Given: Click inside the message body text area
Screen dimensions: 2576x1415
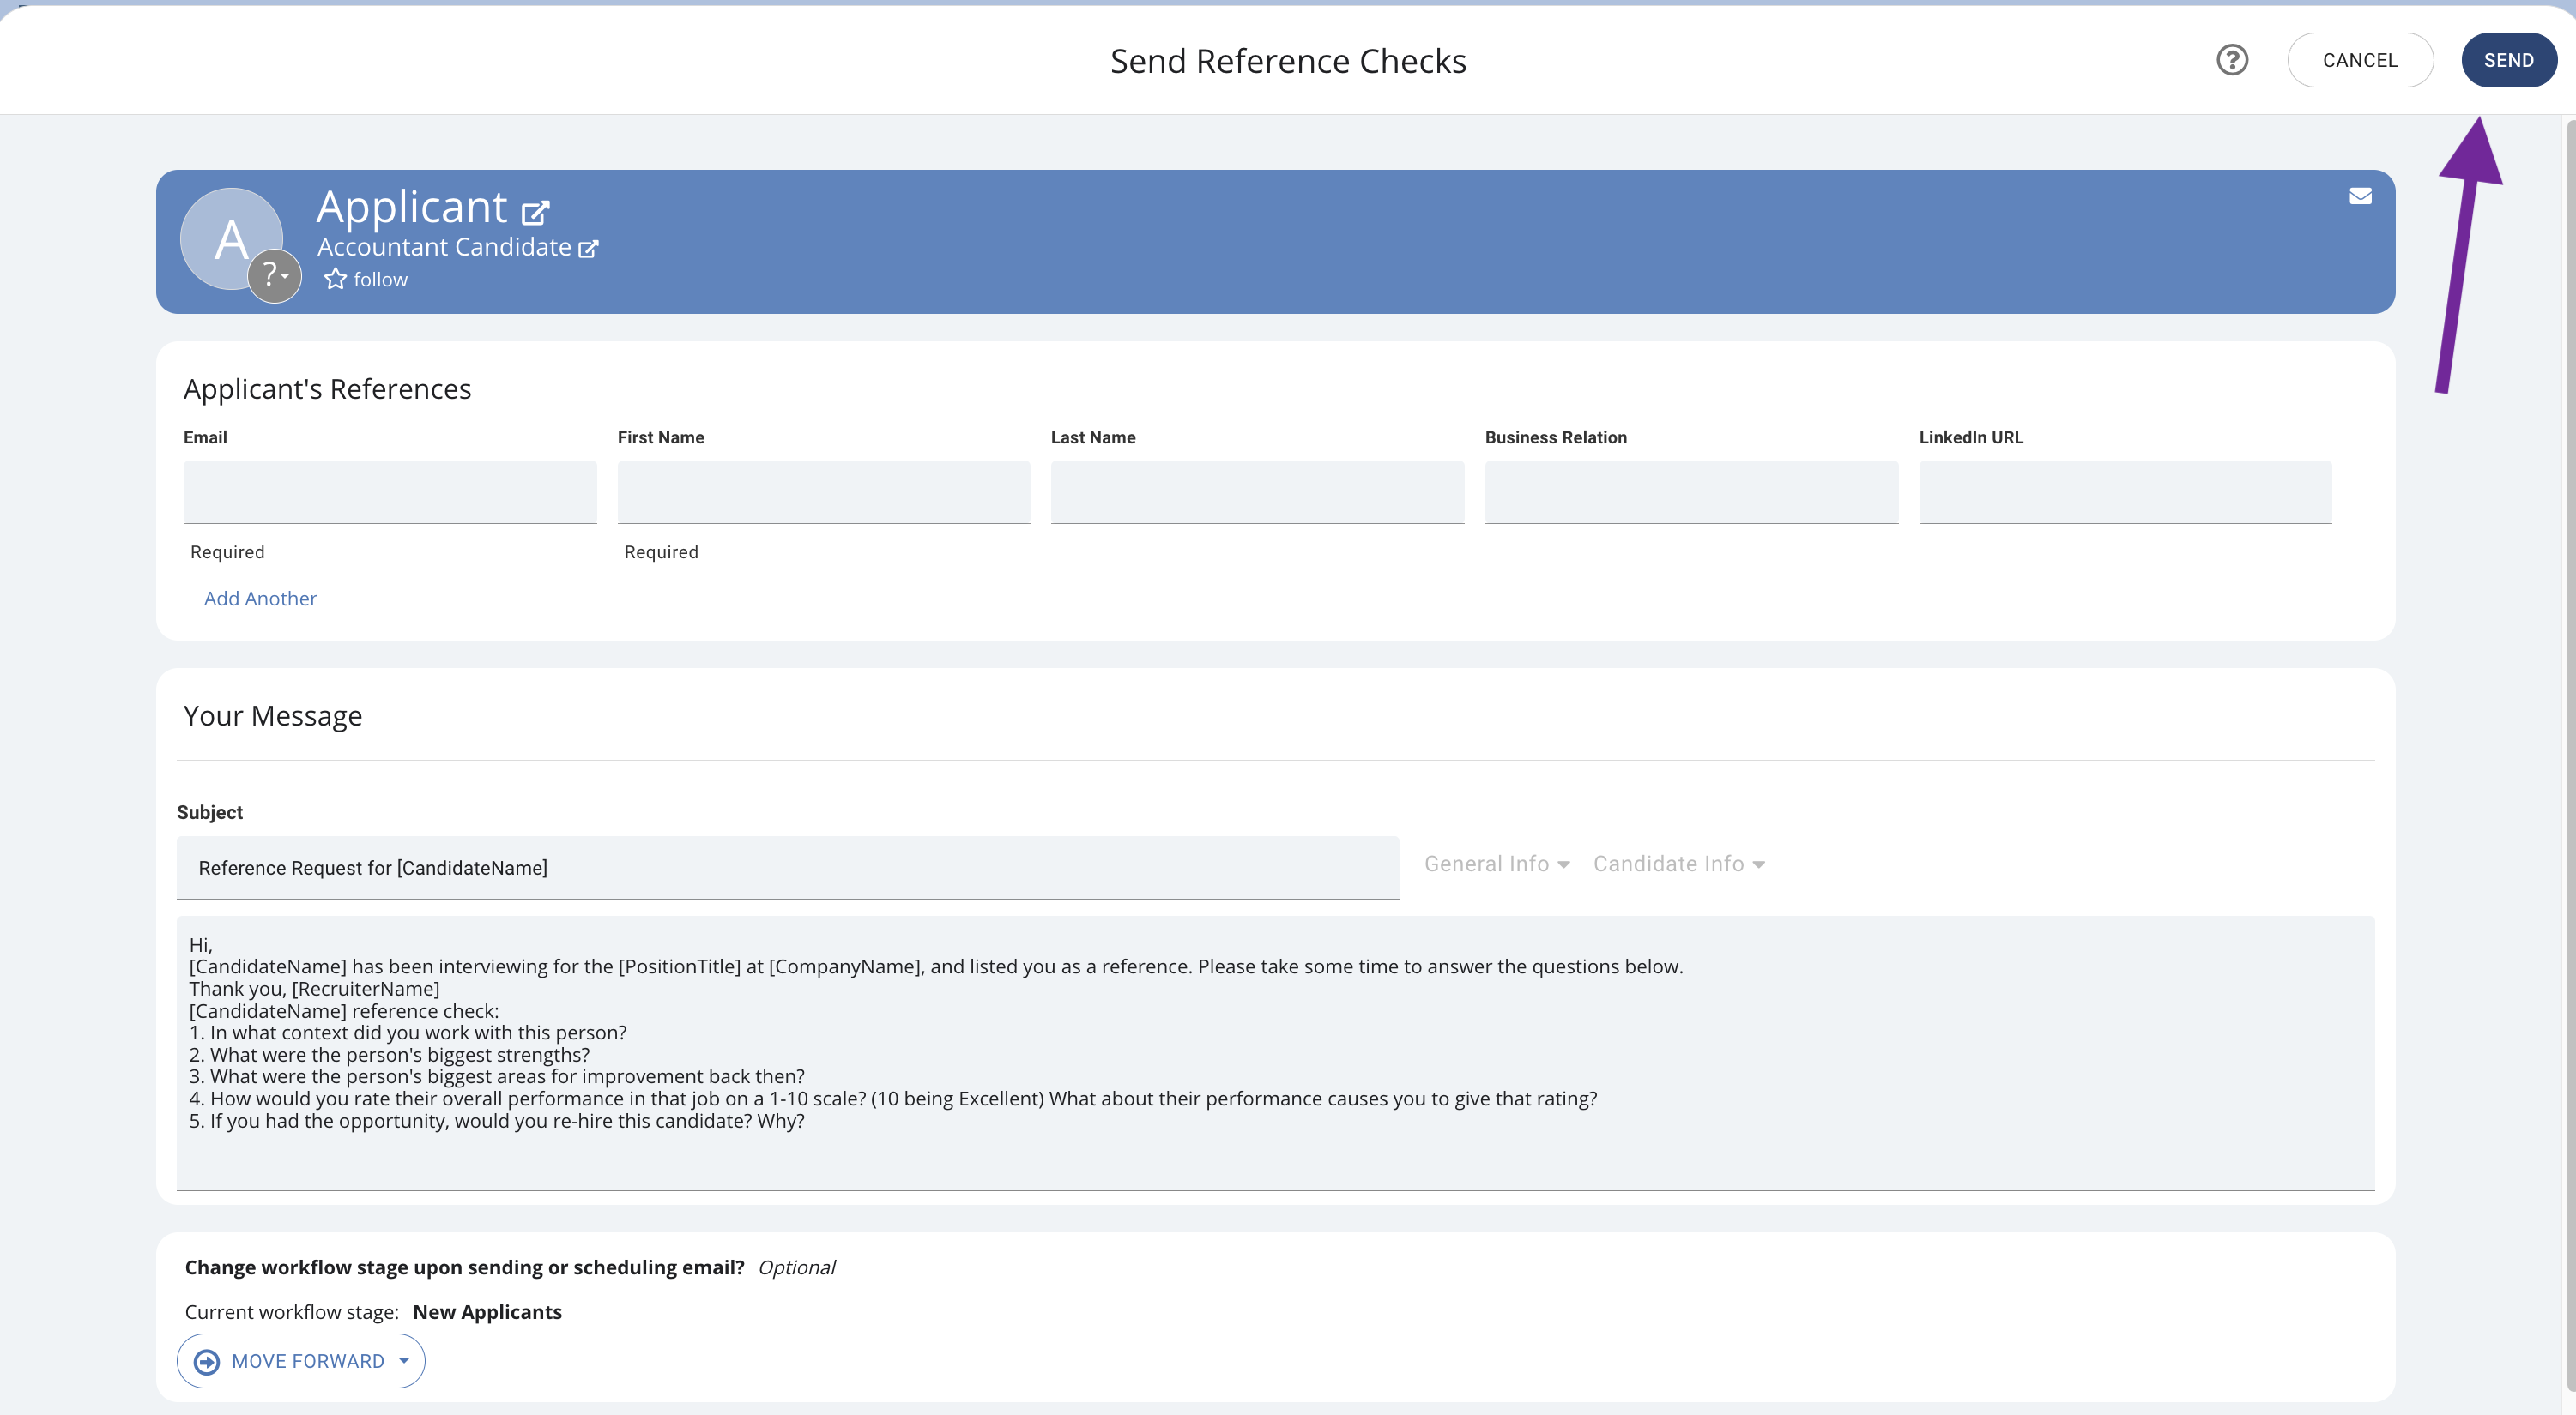Looking at the screenshot, I should click(x=1275, y=1053).
